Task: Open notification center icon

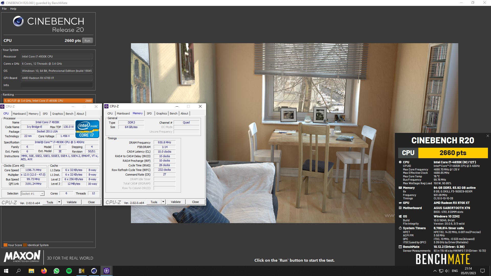Action: point(483,271)
